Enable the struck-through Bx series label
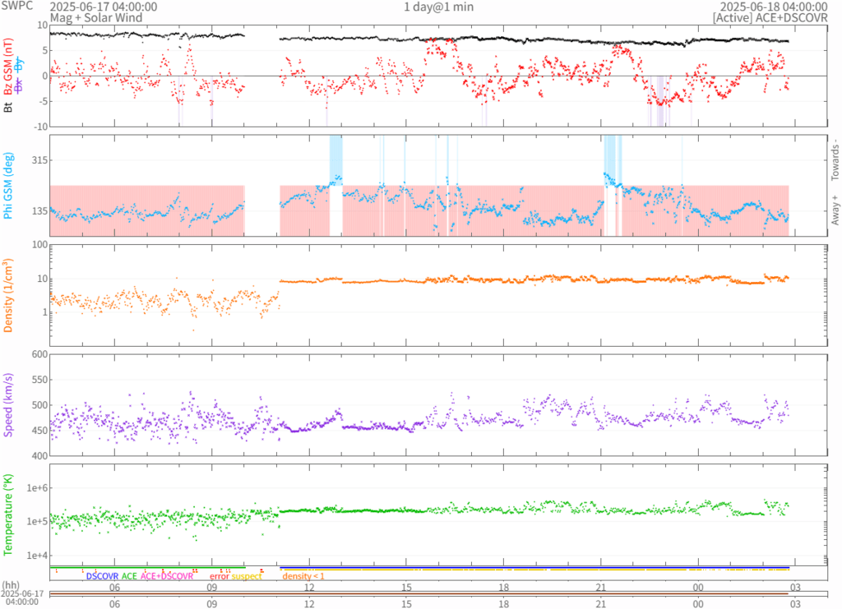 click(20, 85)
